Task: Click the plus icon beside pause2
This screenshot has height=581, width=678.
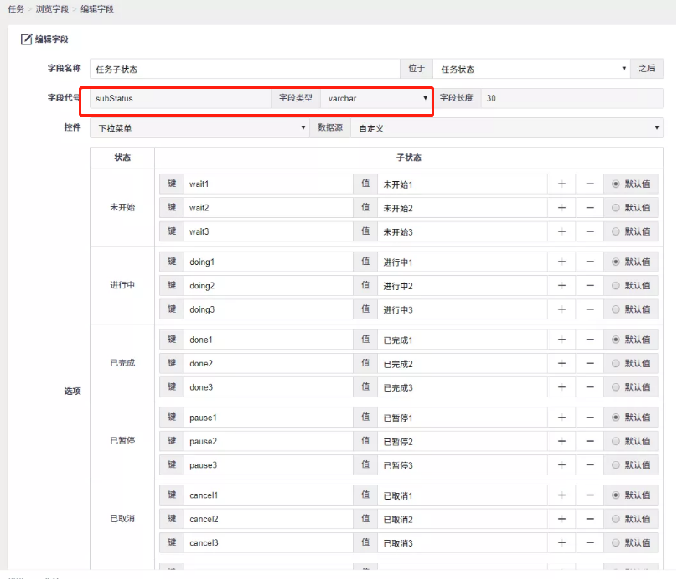Action: (x=562, y=441)
